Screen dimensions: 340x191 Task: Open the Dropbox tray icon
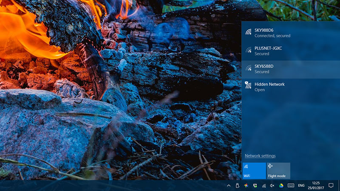(255, 185)
